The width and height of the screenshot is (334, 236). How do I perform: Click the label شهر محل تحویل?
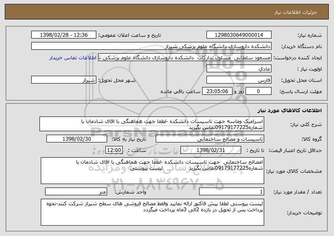pyautogui.click(x=117, y=80)
